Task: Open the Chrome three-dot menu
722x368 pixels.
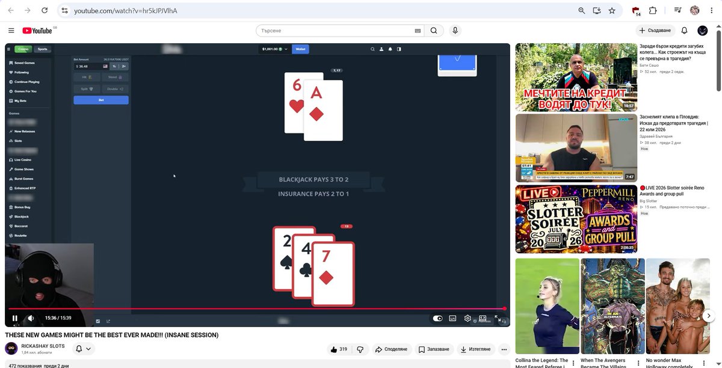Action: (711, 10)
